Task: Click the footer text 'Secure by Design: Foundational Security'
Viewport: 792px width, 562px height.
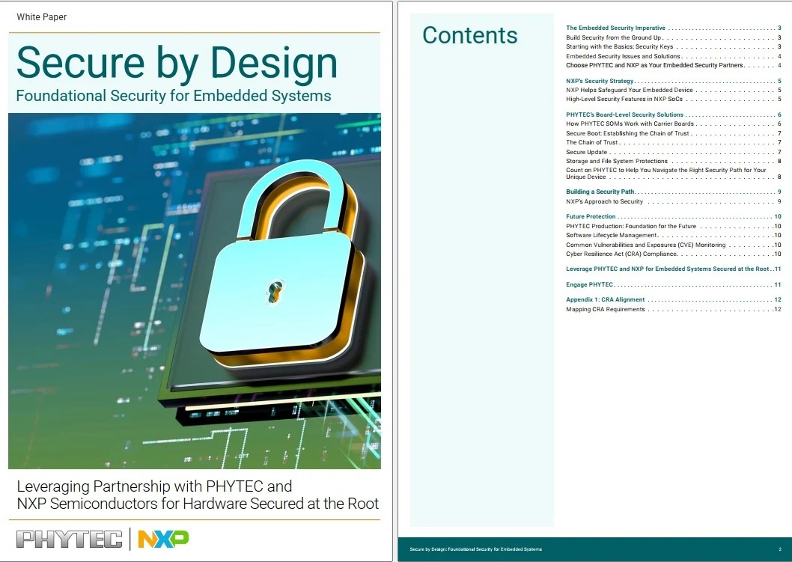Action: pos(476,549)
